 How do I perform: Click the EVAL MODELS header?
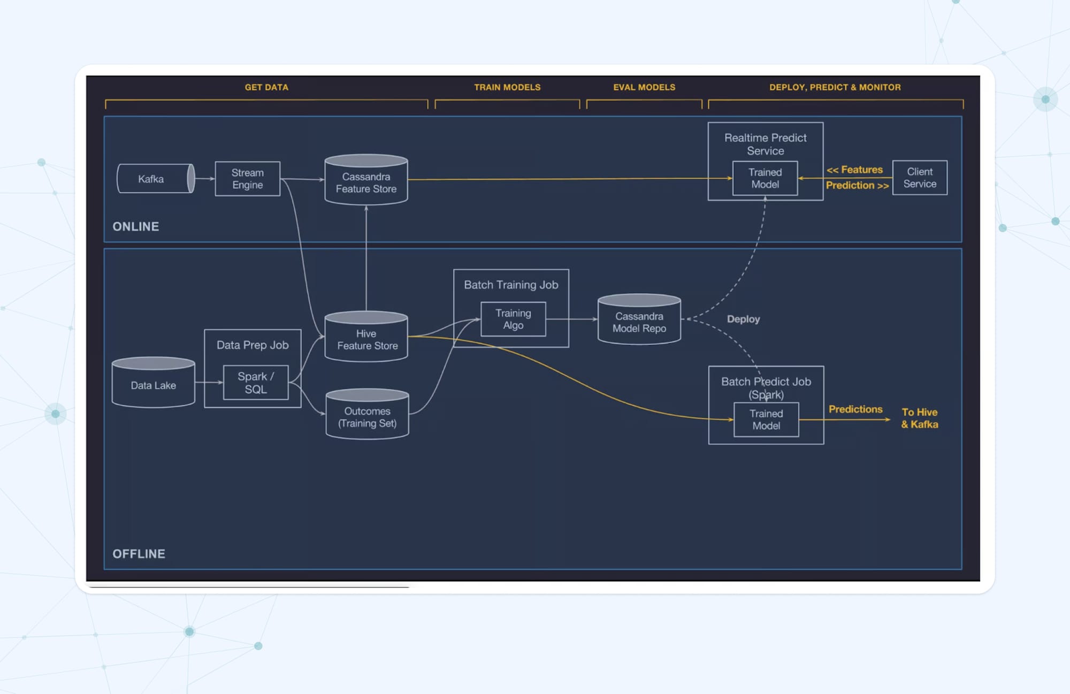pos(644,87)
